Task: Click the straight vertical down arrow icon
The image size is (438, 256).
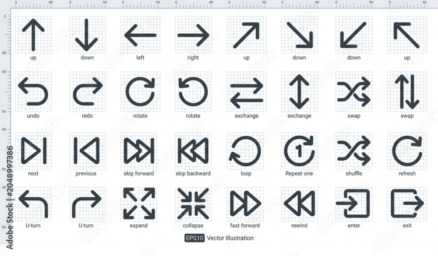Action: [86, 35]
